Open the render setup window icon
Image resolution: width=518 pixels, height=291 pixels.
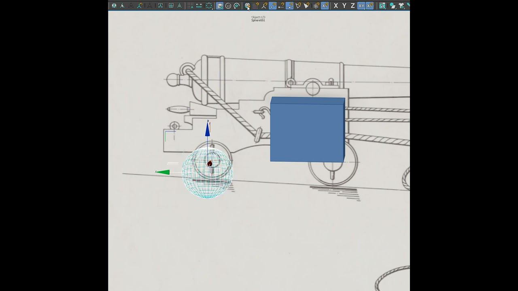[x=382, y=6]
